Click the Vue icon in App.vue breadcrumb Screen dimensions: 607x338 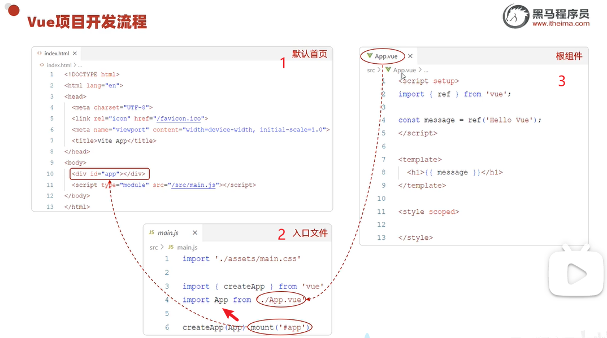[388, 69]
